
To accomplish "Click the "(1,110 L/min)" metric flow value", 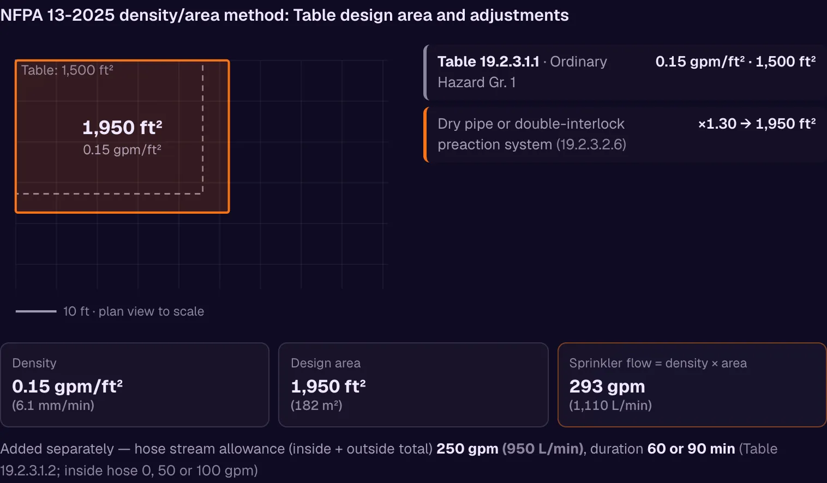I will pyautogui.click(x=610, y=406).
